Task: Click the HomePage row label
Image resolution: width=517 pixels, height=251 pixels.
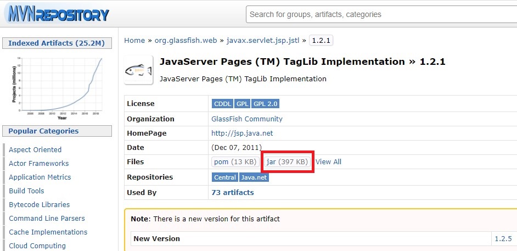Action: pyautogui.click(x=147, y=133)
